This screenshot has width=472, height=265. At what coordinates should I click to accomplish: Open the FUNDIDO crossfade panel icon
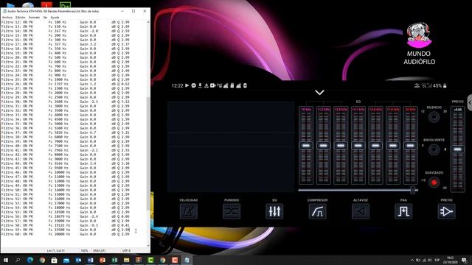(x=232, y=211)
